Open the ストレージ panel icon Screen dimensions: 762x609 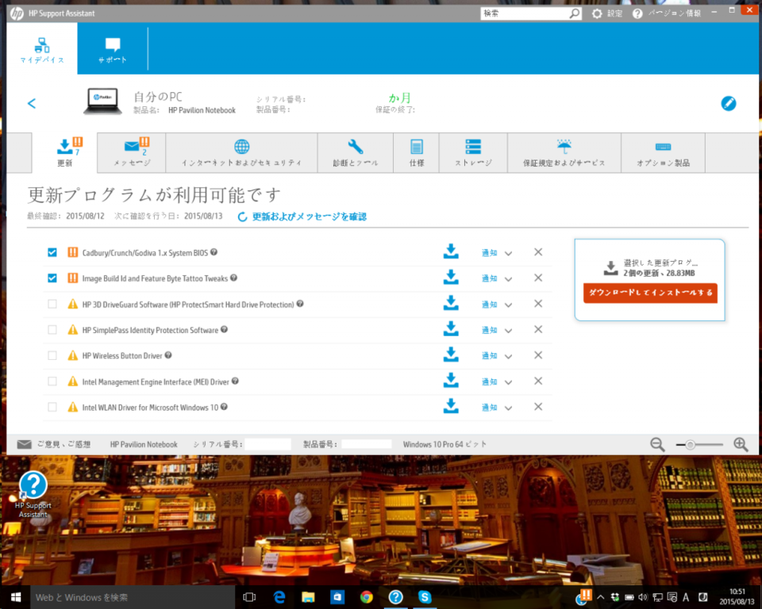472,146
